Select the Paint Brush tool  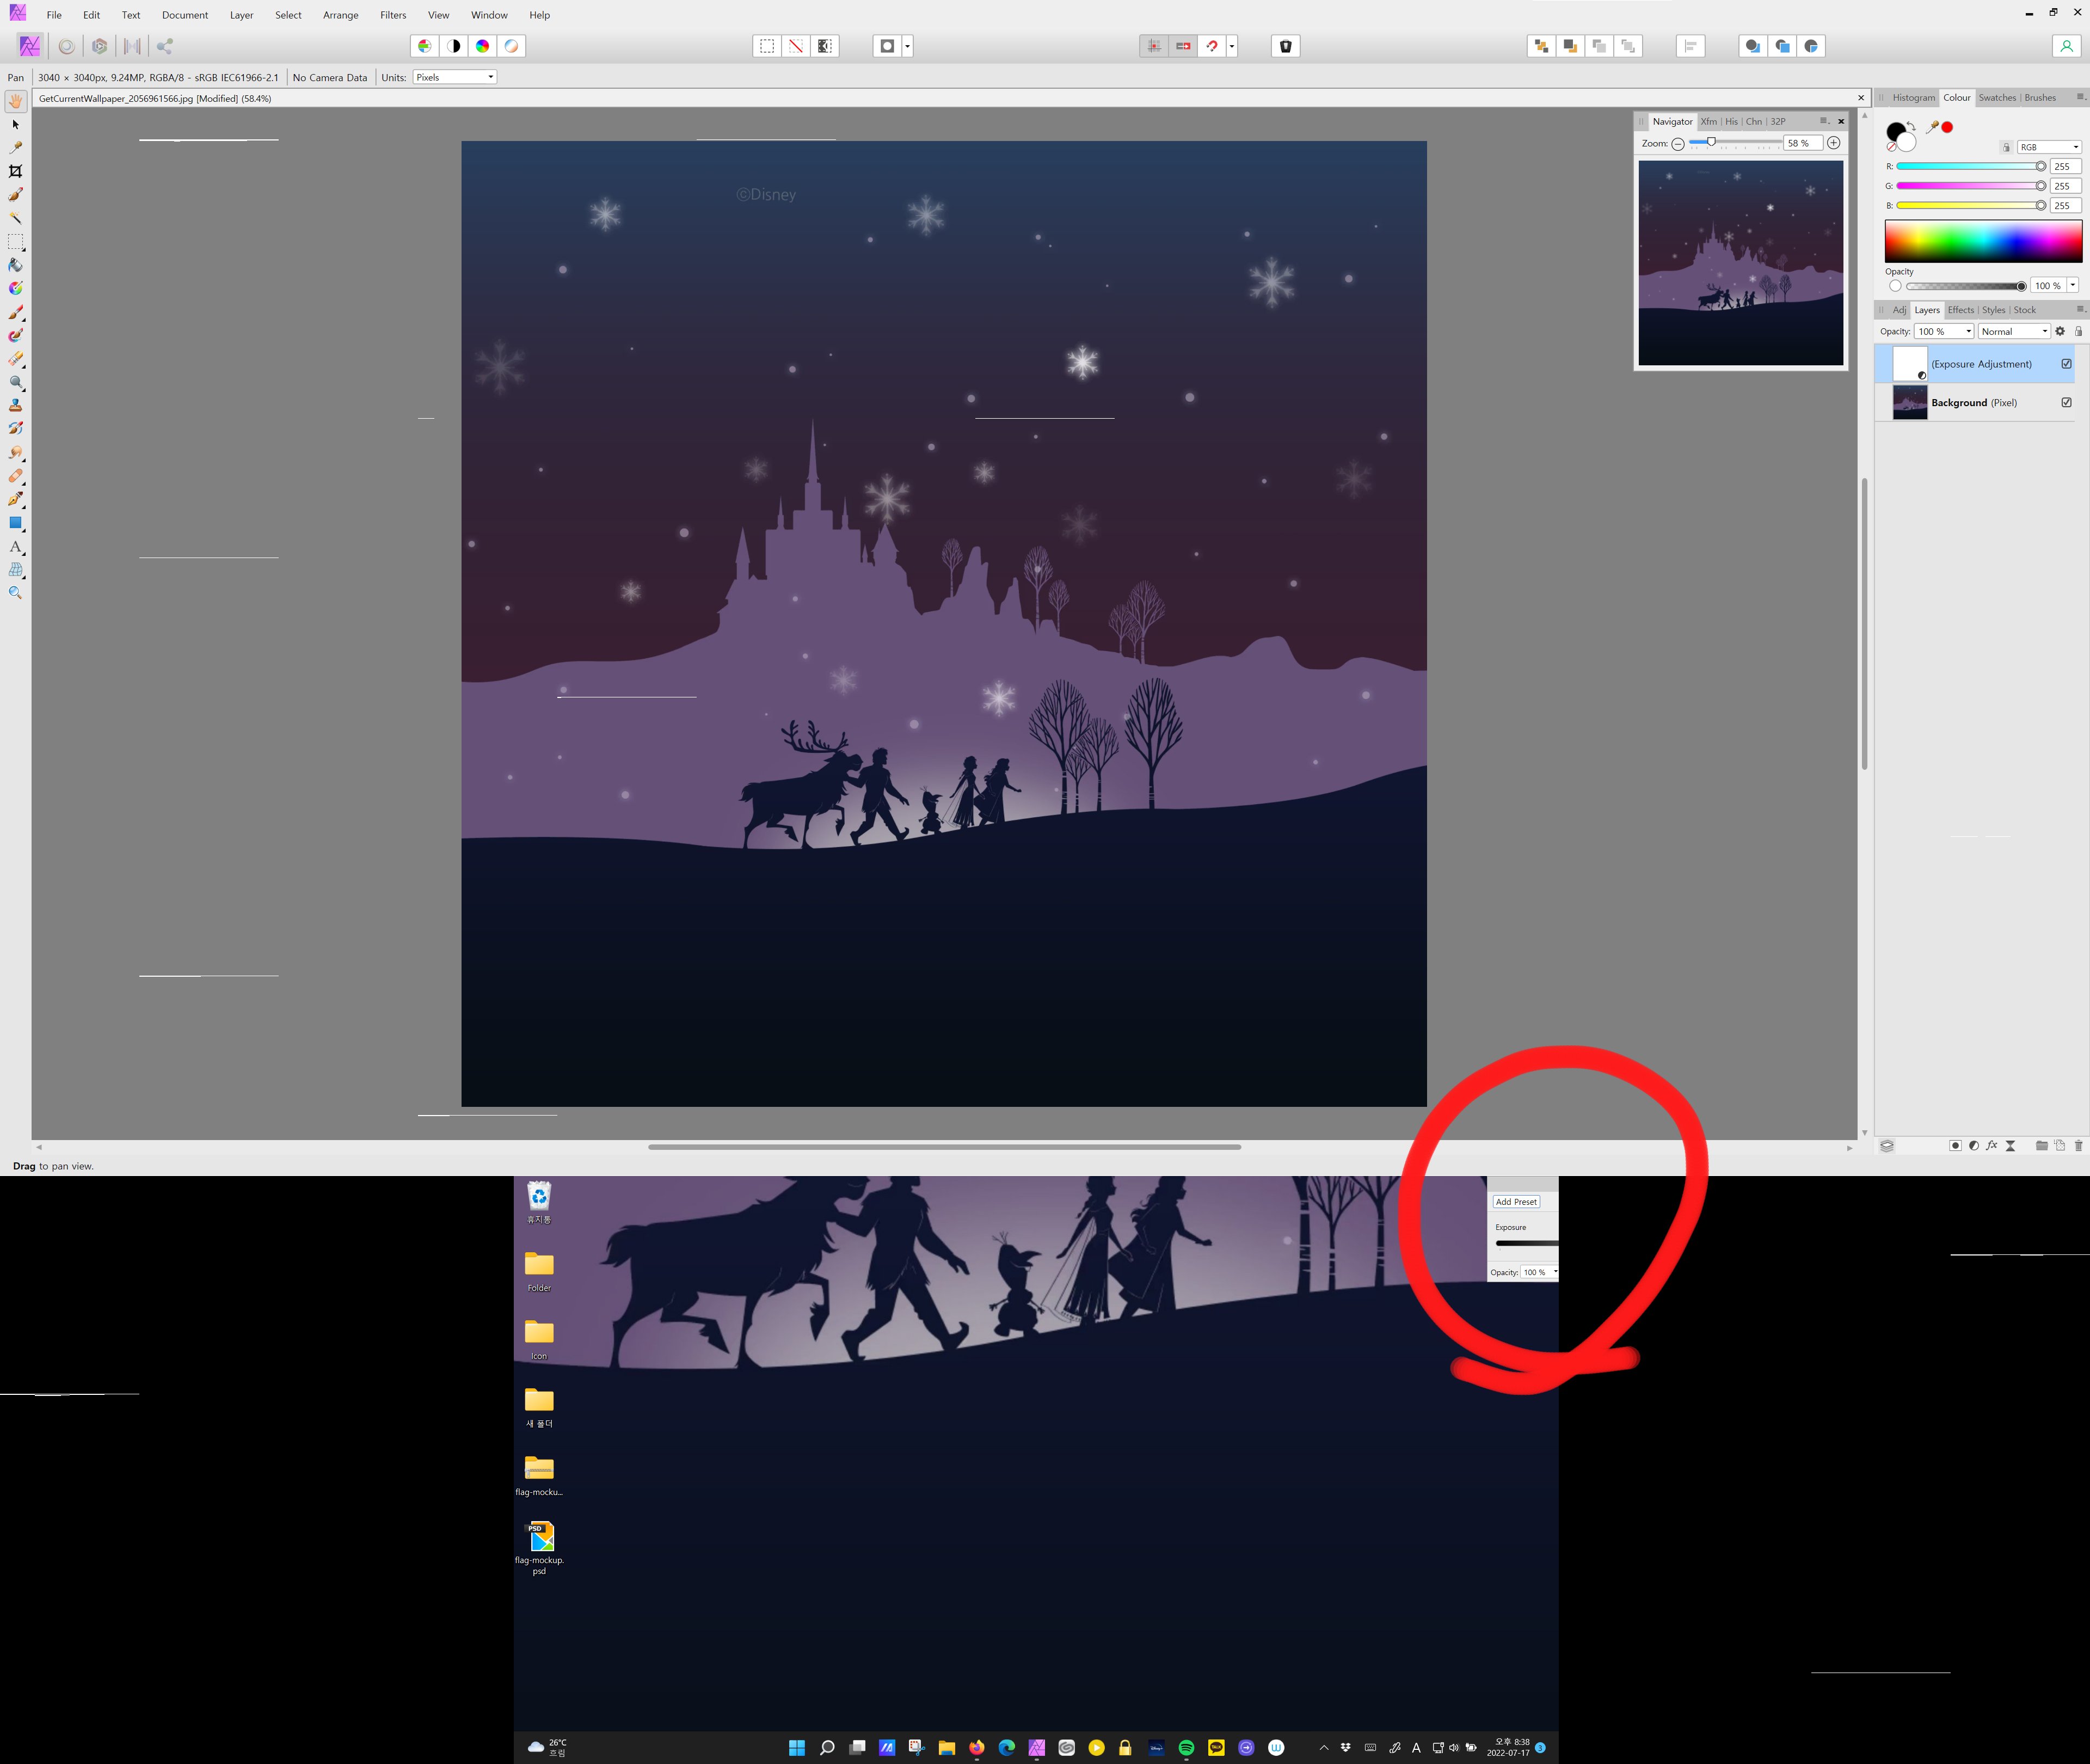(15, 312)
